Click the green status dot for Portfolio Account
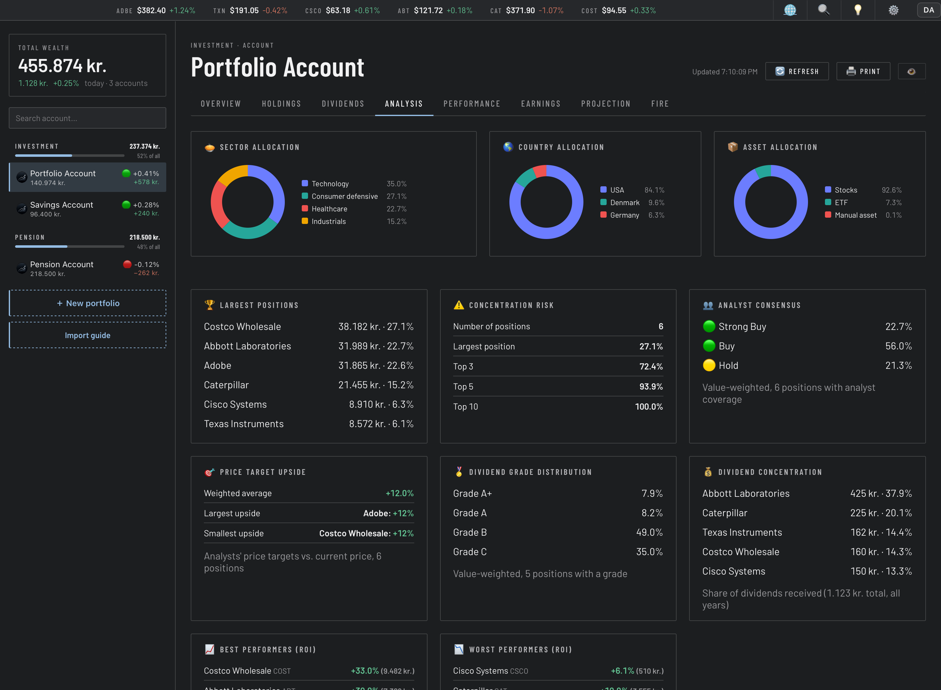Image resolution: width=941 pixels, height=690 pixels. [x=126, y=173]
